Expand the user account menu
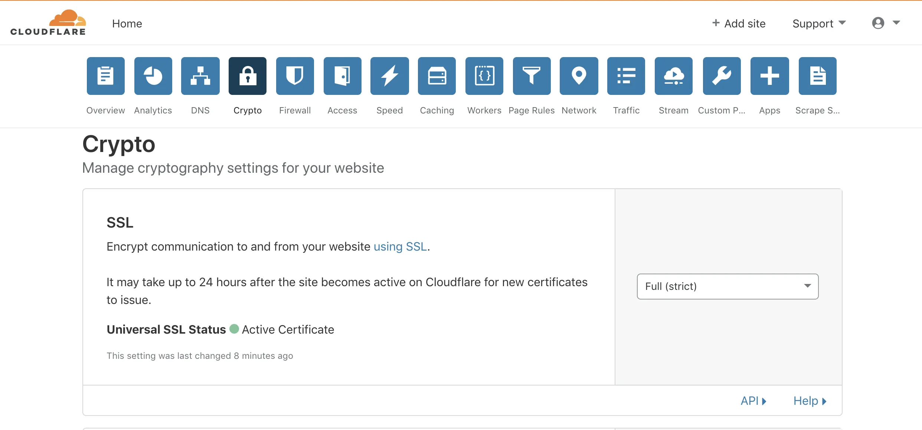The image size is (922, 430). pyautogui.click(x=886, y=23)
